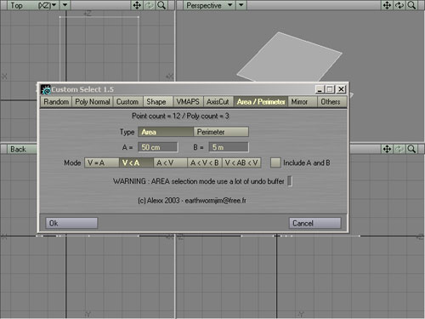
Task: Select the Perimeter type option
Action: click(221, 132)
